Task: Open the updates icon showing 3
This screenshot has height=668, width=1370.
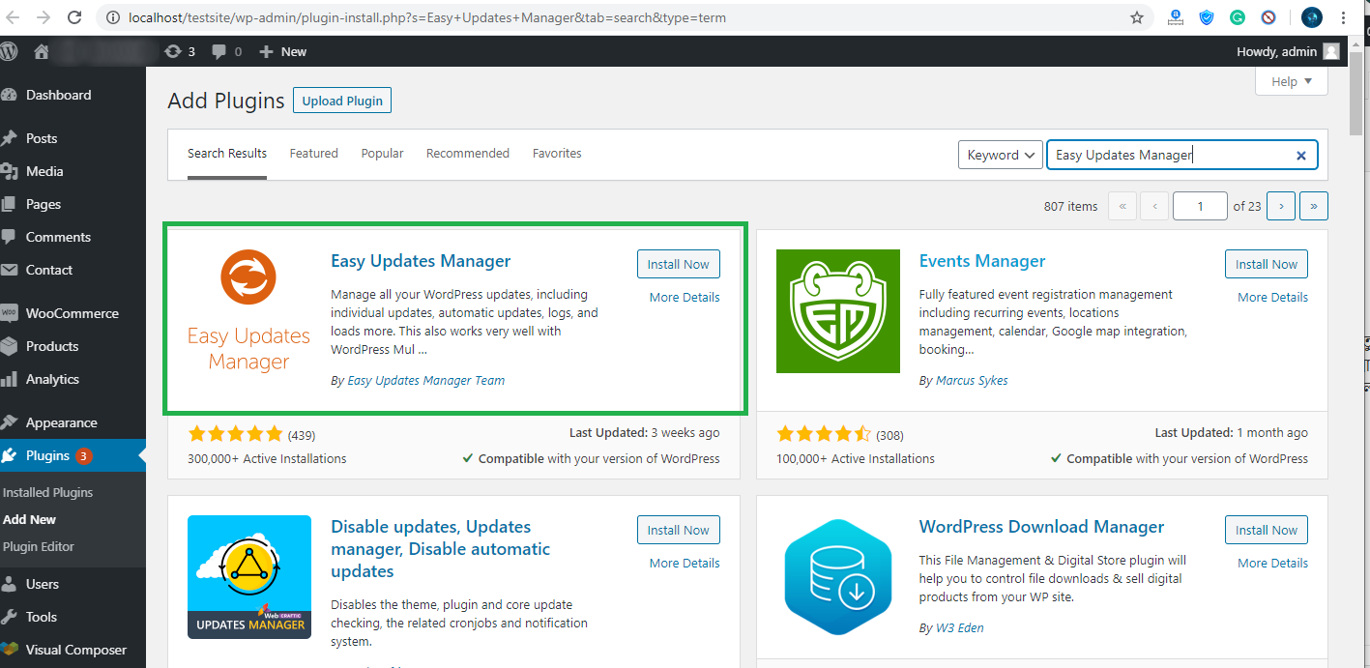Action: 180,51
